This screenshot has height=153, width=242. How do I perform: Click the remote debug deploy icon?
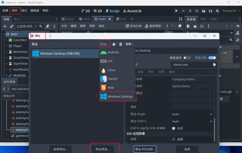[x=197, y=11]
